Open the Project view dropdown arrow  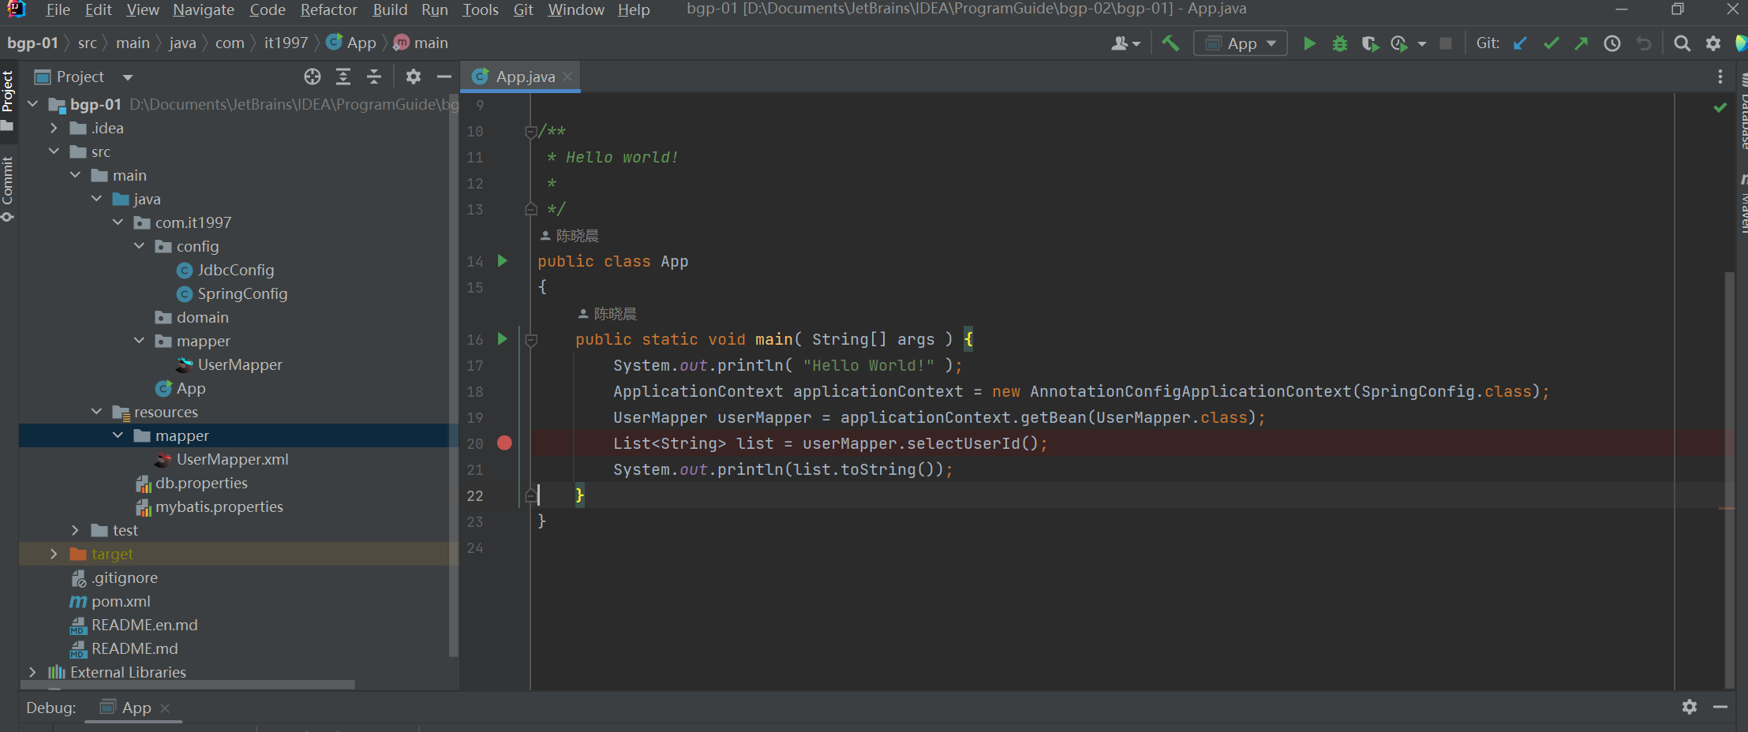point(128,77)
